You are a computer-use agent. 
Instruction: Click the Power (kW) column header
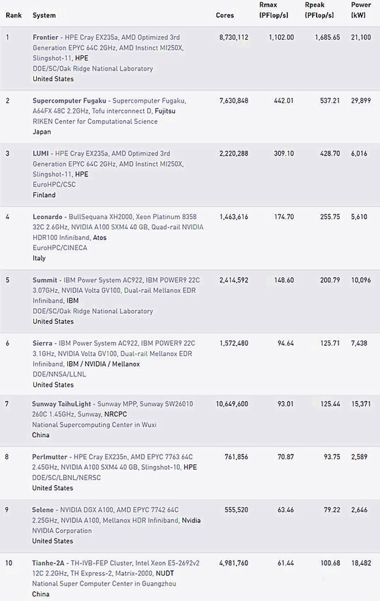(361, 10)
